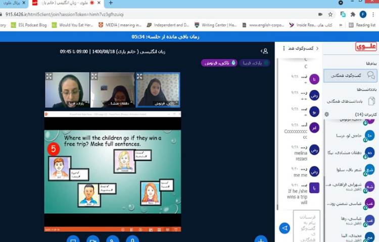Open the chat options three-dot menu
The image size is (379, 242).
285,48
